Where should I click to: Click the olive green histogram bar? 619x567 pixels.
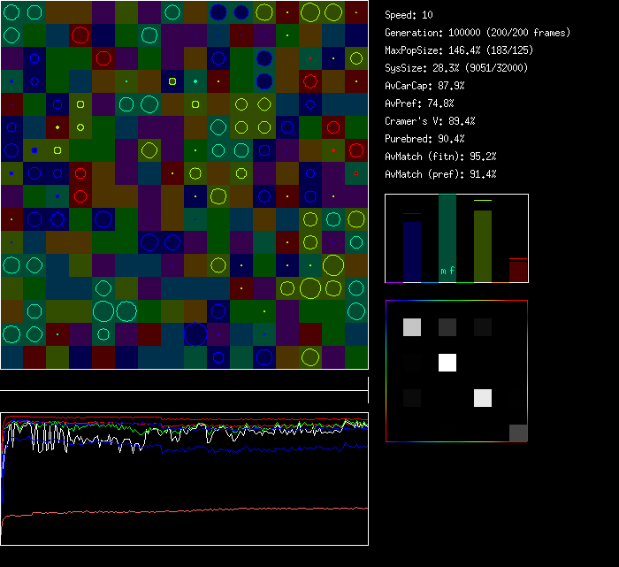pos(483,246)
